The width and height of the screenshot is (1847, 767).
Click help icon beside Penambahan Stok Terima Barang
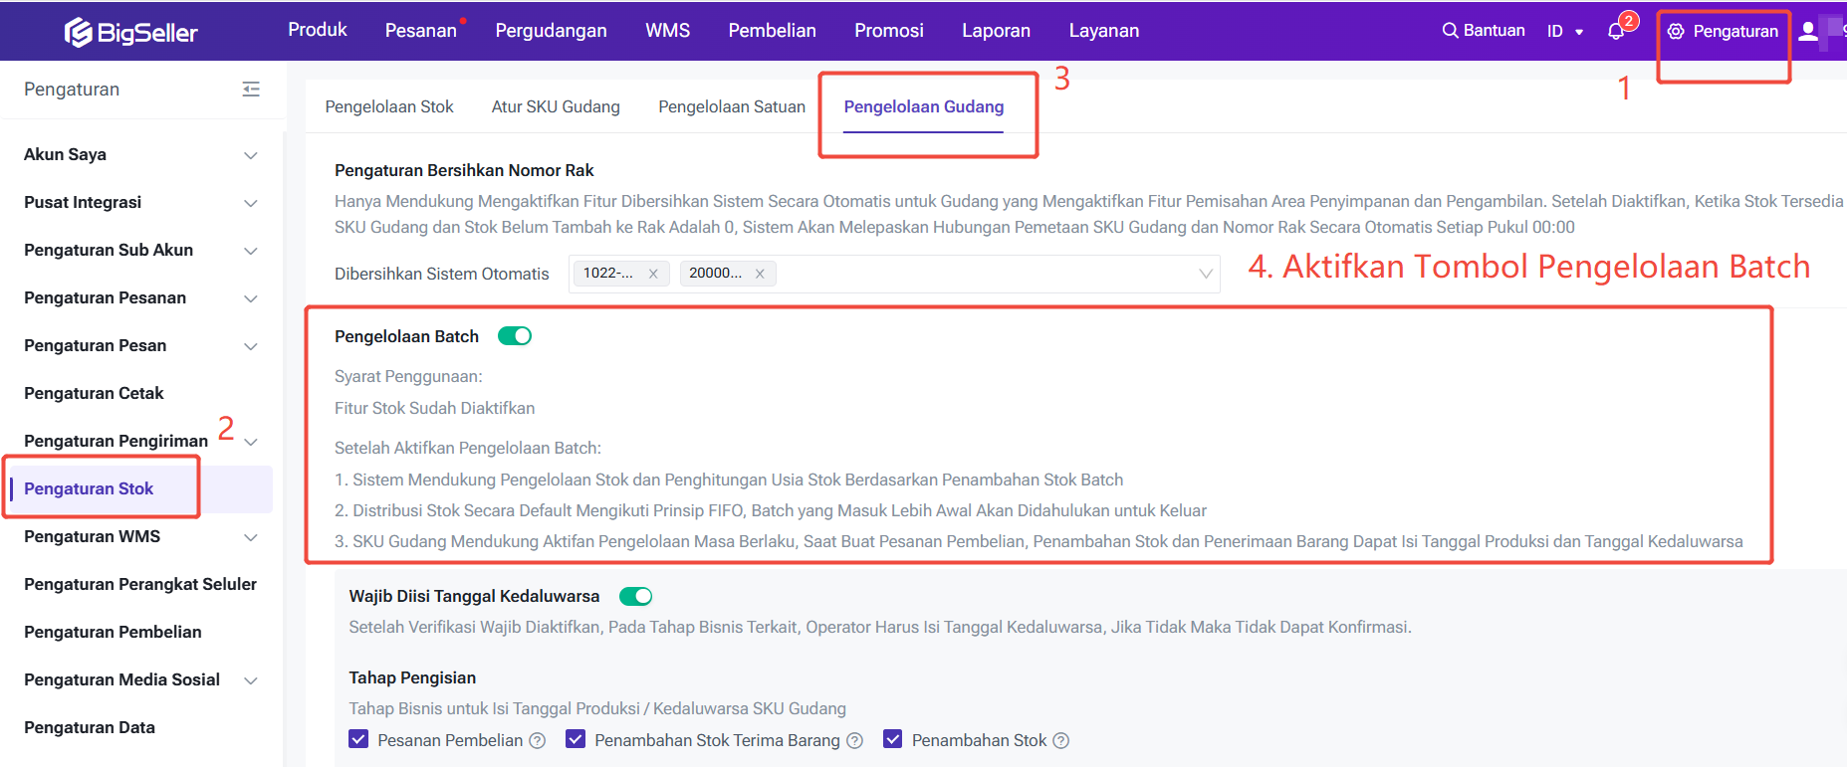(x=854, y=741)
